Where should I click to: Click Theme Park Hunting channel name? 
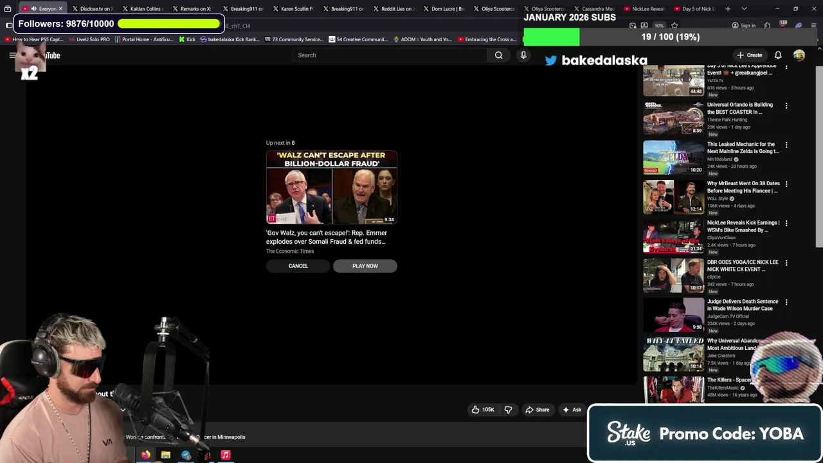point(727,120)
